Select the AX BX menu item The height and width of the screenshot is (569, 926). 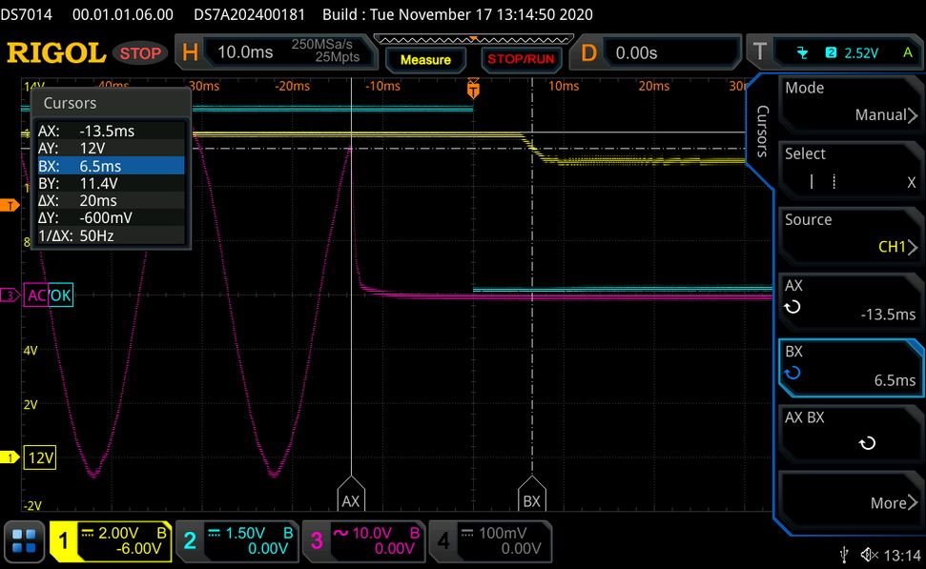tap(851, 434)
